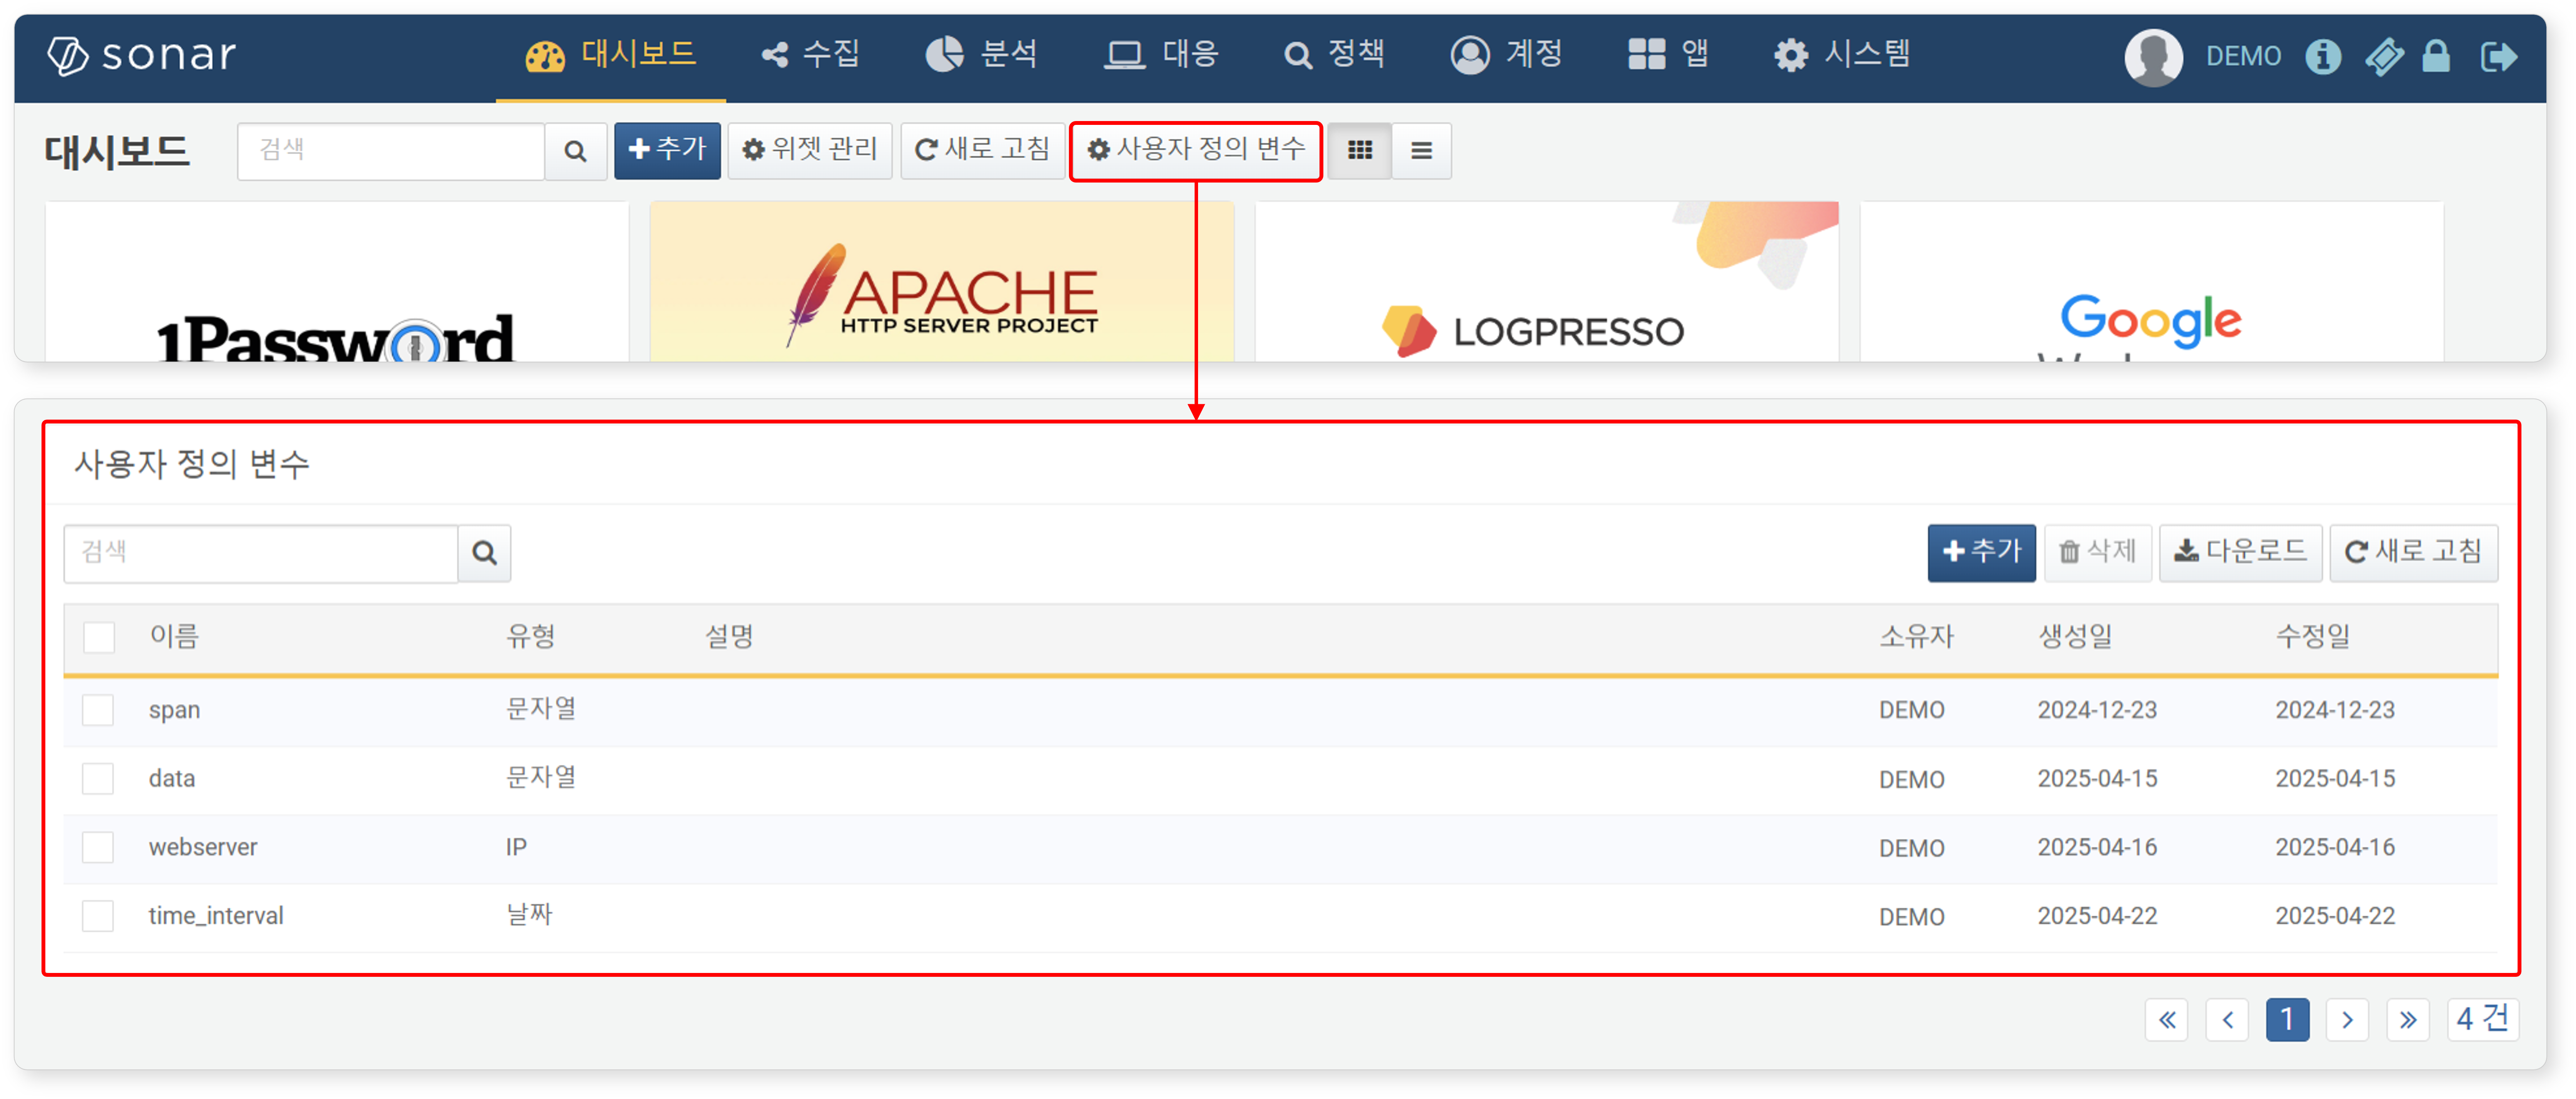Open the info icon in header
Screen dimensions: 2576x1099
[2323, 56]
